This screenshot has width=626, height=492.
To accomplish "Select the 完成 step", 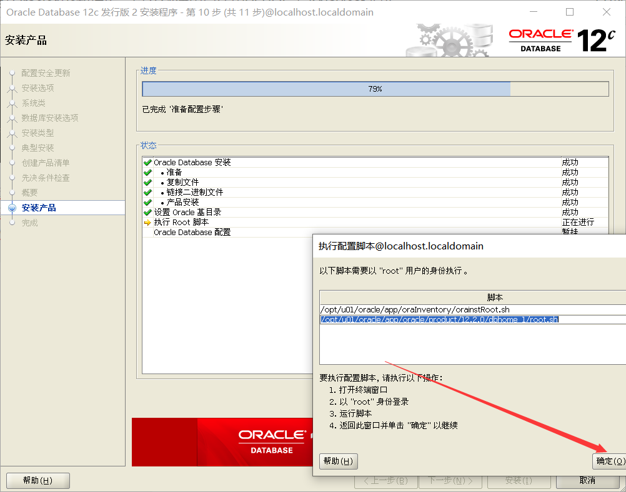I will [29, 223].
